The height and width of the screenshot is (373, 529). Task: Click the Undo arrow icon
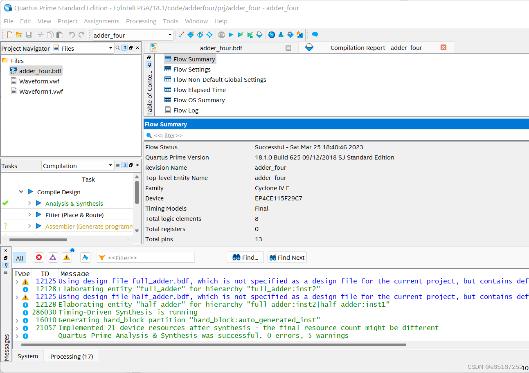(72, 35)
